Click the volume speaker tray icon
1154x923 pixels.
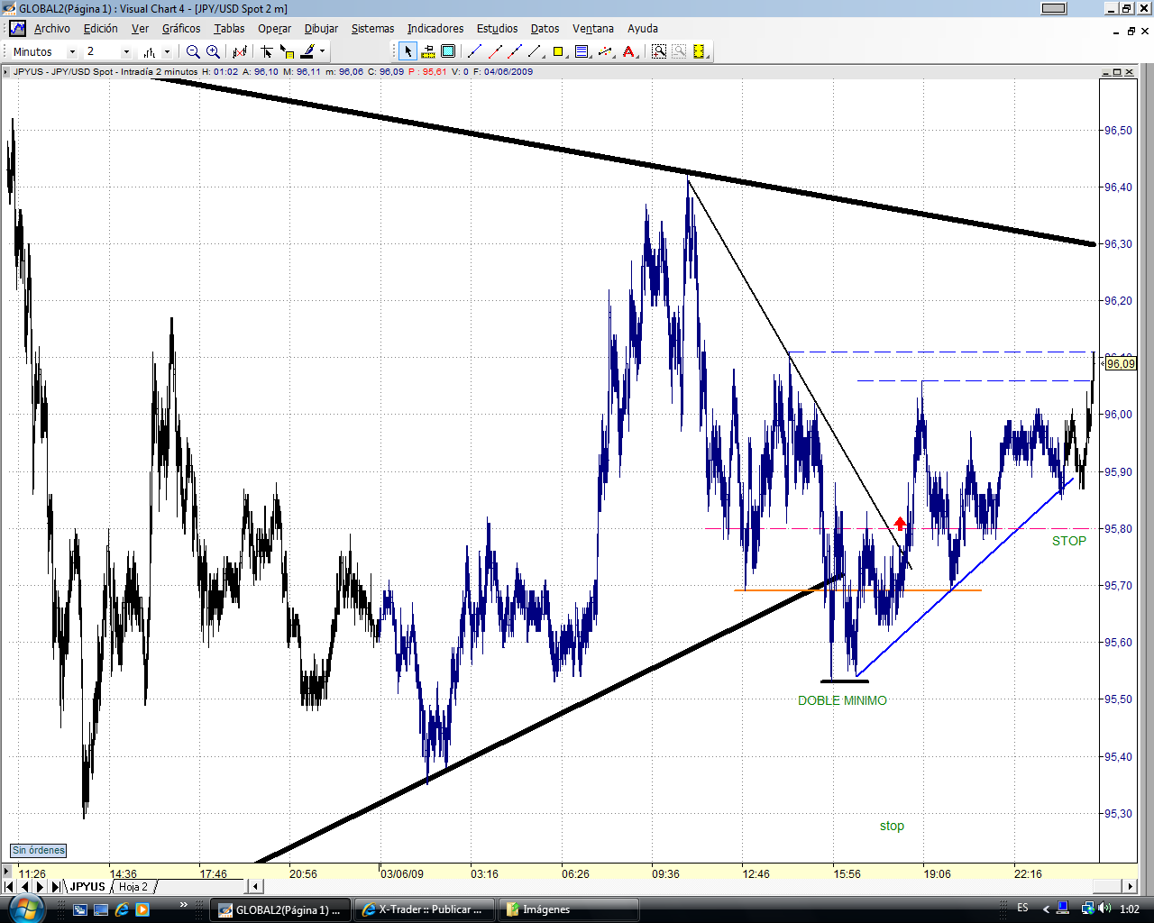coord(1106,909)
